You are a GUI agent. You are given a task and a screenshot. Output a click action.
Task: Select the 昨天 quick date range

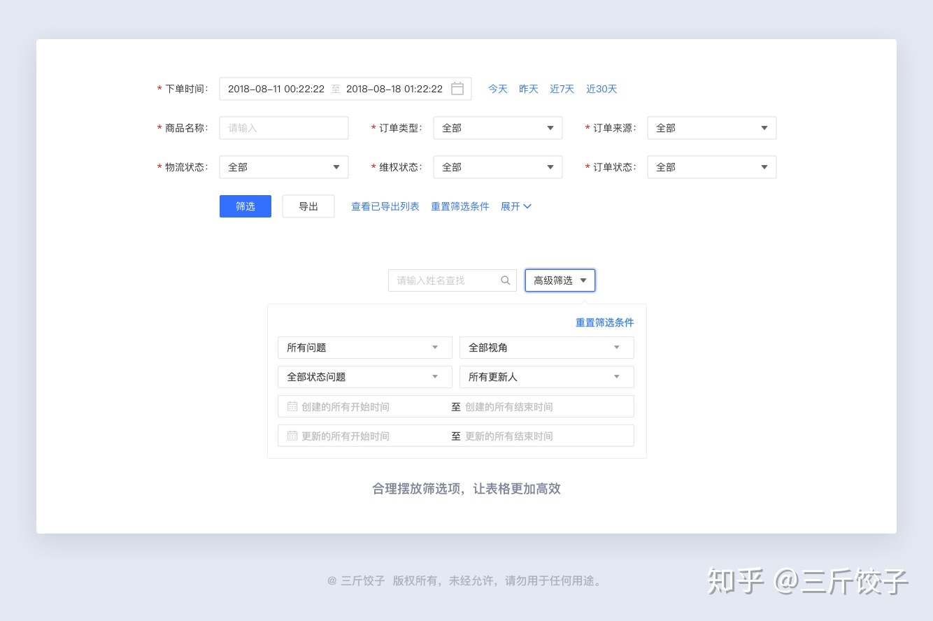click(529, 89)
